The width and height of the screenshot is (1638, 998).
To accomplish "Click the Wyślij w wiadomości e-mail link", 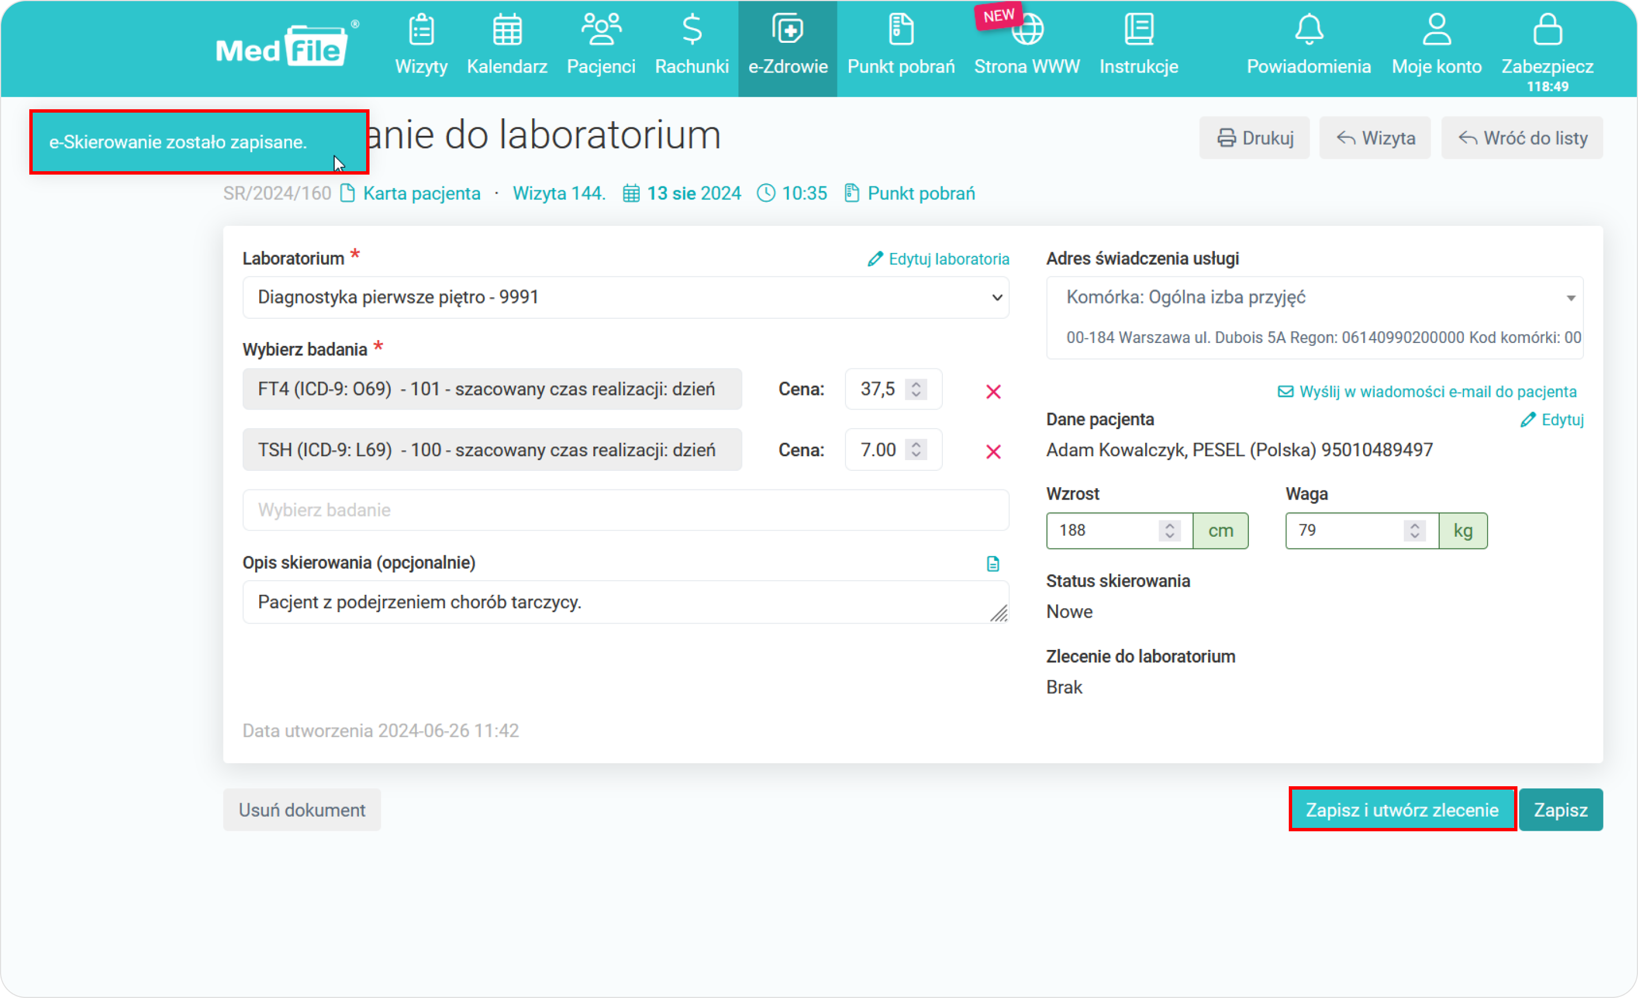I will pos(1427,391).
